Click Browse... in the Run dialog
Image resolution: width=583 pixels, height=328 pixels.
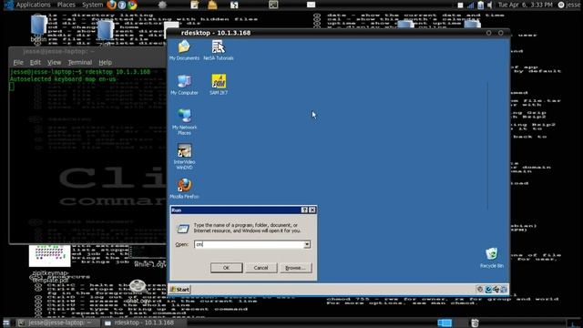(x=295, y=268)
